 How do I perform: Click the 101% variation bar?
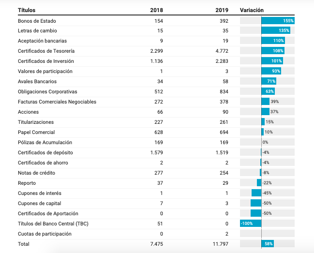click(272, 61)
